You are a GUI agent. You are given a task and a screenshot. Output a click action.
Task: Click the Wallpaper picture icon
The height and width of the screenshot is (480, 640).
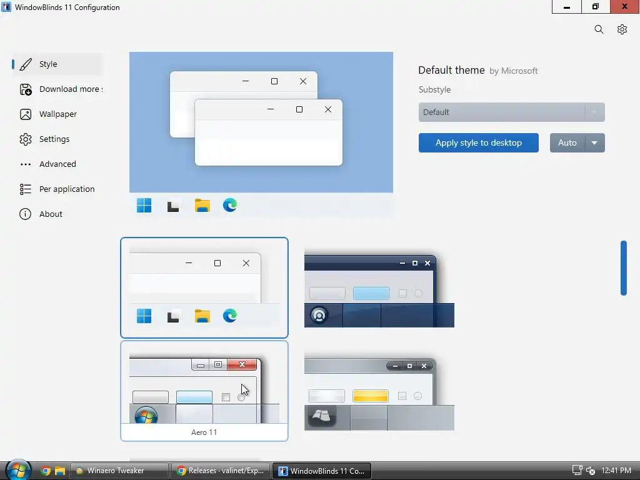tap(25, 114)
